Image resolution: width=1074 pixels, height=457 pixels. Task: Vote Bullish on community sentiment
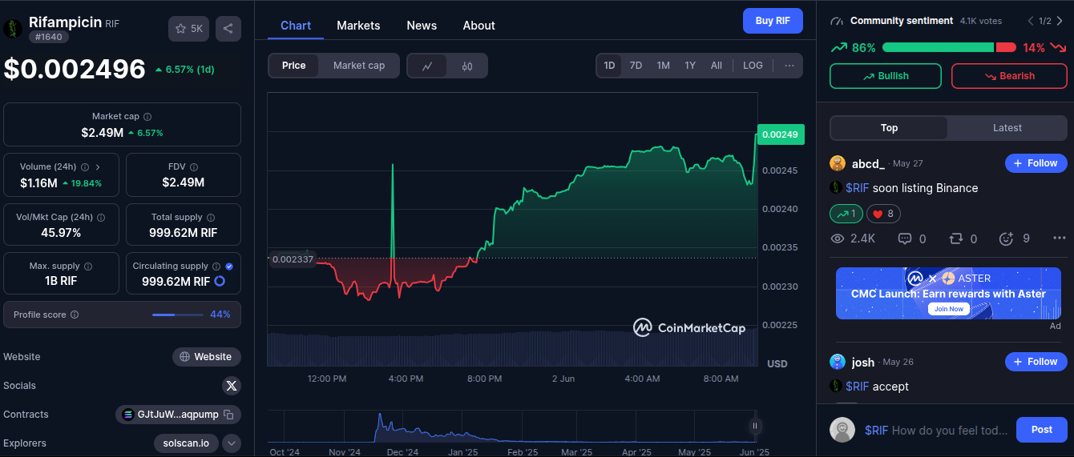pos(886,76)
